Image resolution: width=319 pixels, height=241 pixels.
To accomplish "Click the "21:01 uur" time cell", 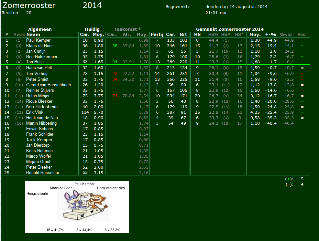I will pos(216,13).
